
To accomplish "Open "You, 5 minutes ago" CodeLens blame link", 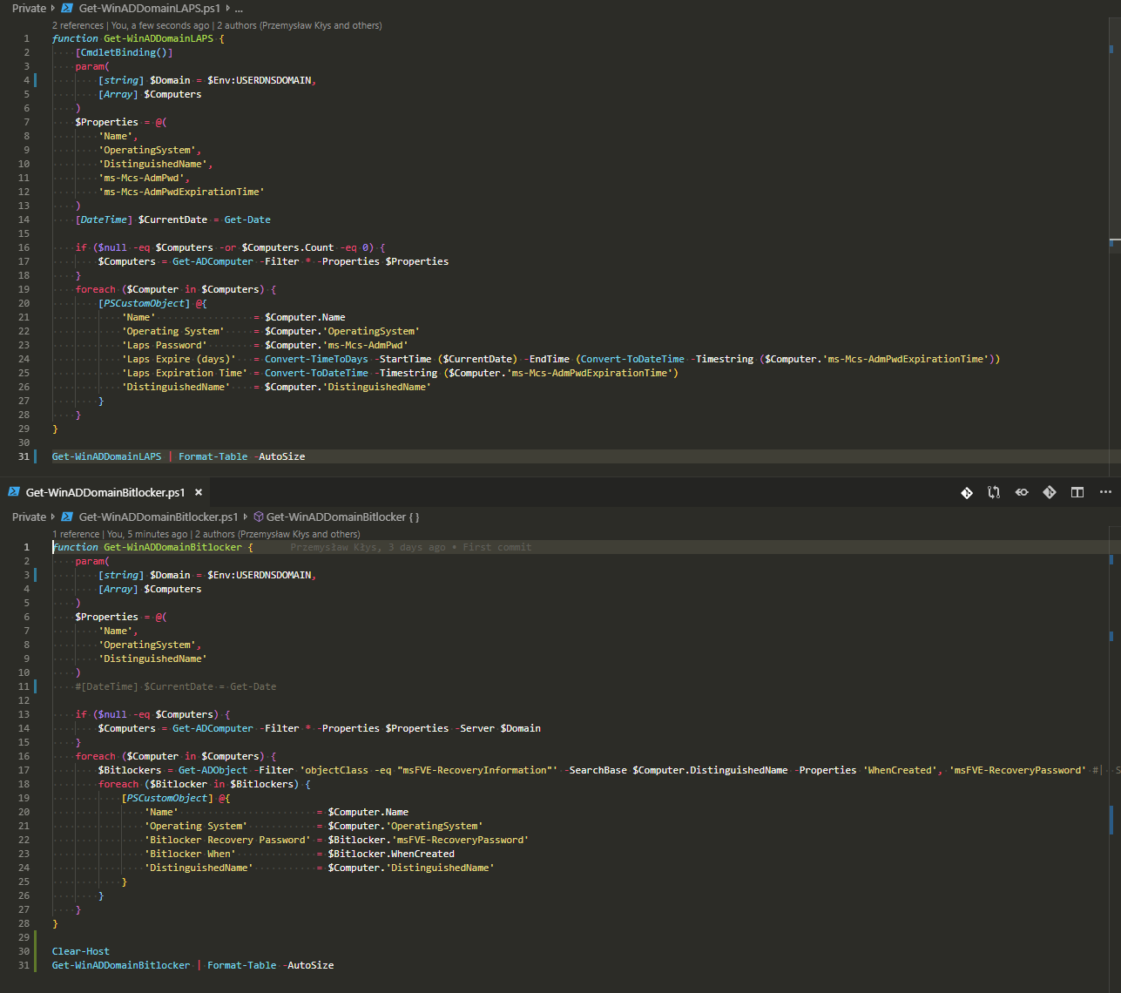I will pyautogui.click(x=147, y=534).
